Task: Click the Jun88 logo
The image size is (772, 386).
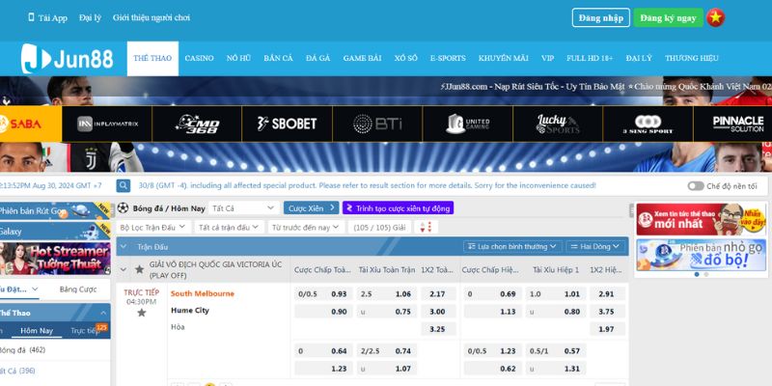Action: coord(68,59)
